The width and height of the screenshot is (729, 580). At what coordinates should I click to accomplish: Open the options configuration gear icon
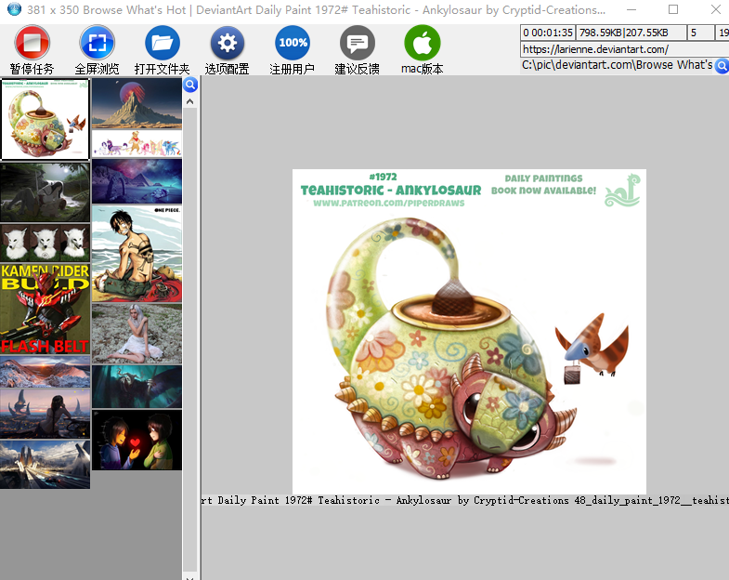click(x=228, y=44)
